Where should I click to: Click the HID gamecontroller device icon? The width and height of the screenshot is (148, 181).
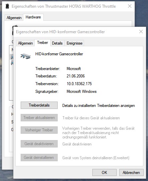pyautogui.click(x=26, y=56)
